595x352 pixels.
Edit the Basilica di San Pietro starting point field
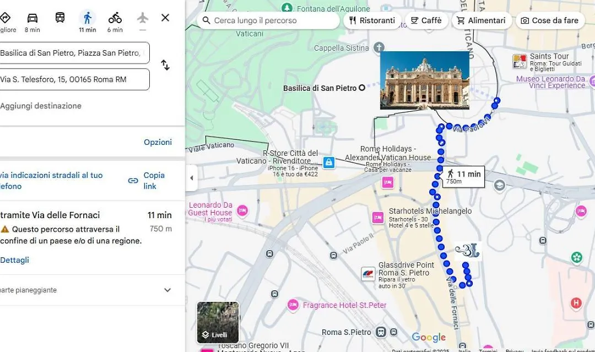74,53
